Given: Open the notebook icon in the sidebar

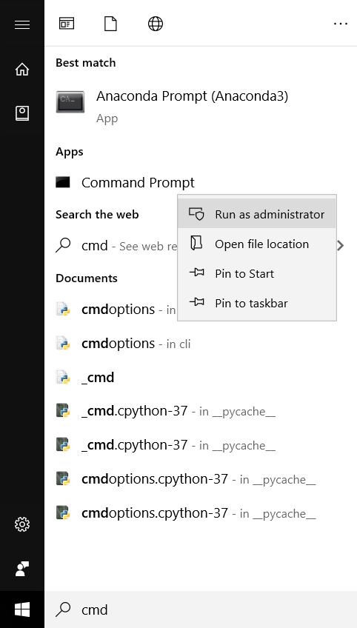Looking at the screenshot, I should pyautogui.click(x=22, y=114).
